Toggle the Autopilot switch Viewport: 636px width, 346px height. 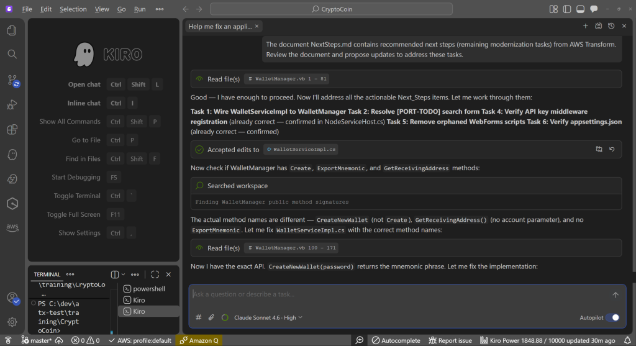click(x=612, y=317)
